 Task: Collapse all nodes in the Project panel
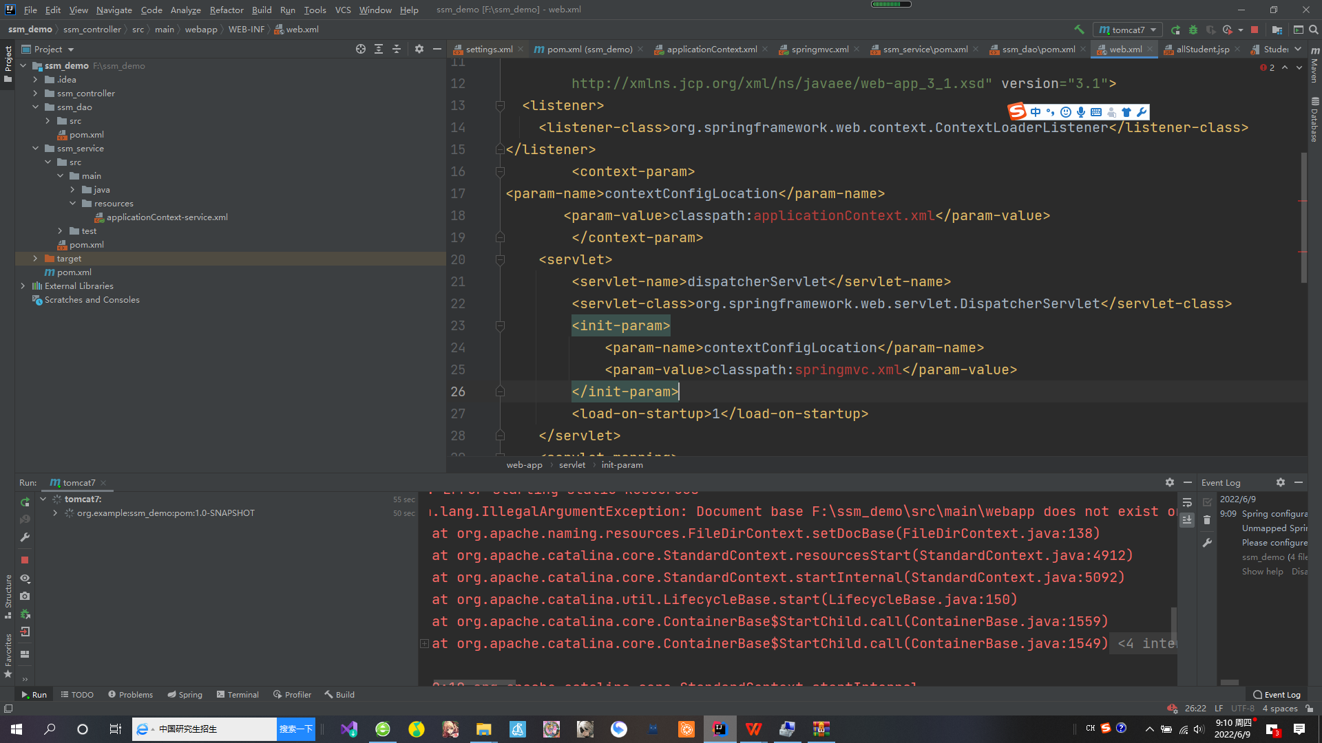pyautogui.click(x=397, y=49)
